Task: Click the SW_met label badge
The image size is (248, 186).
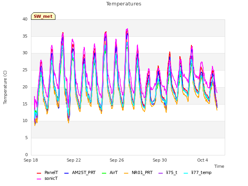Action: [43, 16]
